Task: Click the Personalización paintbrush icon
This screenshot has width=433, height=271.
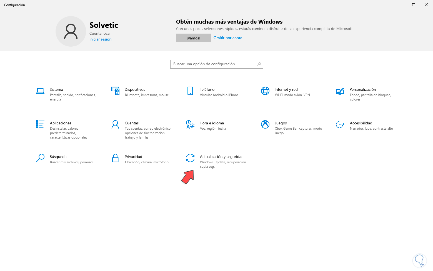Action: pos(340,91)
